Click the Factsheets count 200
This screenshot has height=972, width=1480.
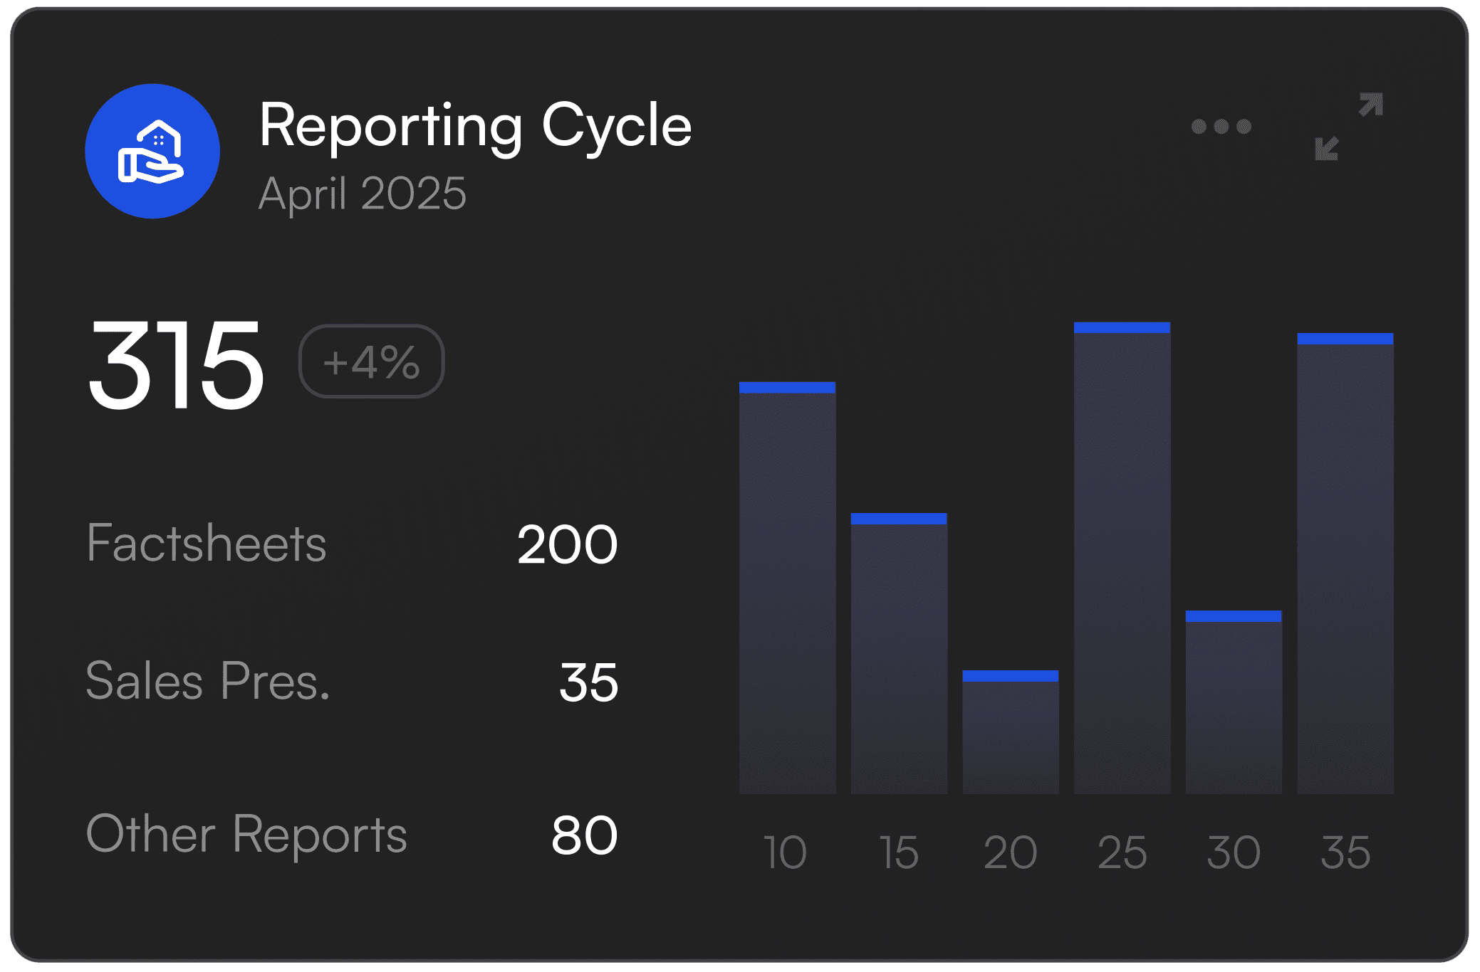pyautogui.click(x=568, y=544)
